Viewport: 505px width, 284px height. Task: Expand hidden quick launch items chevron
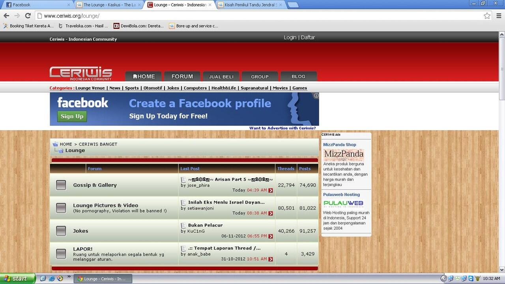pyautogui.click(x=69, y=277)
